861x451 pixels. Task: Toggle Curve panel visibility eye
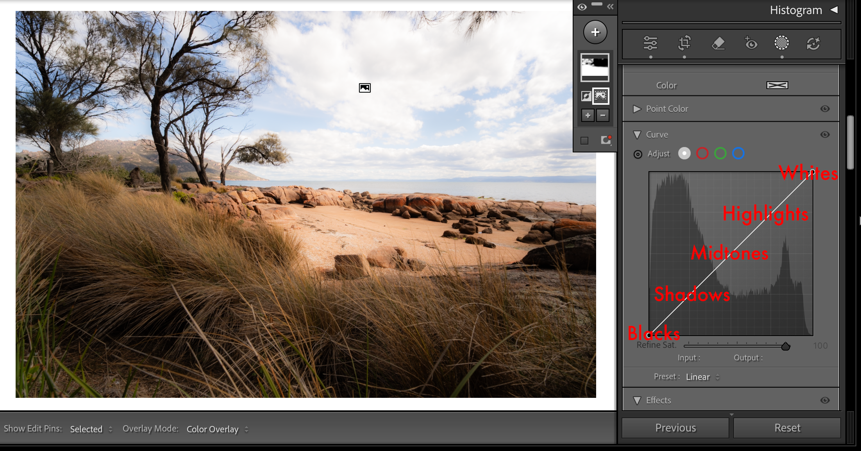tap(825, 134)
